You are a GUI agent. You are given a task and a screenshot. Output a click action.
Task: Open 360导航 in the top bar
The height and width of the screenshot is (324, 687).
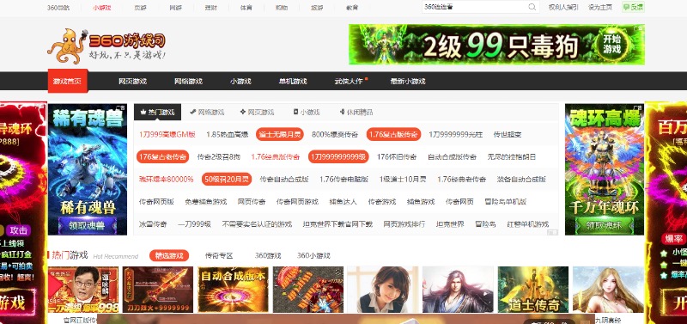(58, 8)
